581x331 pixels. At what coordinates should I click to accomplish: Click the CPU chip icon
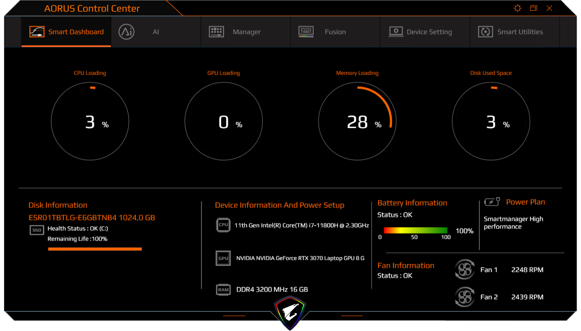(x=223, y=225)
